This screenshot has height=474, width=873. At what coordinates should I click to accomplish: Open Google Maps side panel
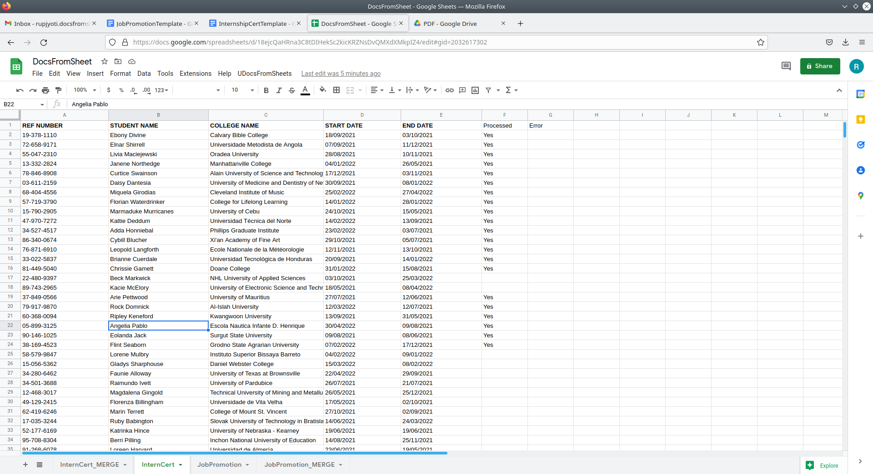pyautogui.click(x=860, y=196)
